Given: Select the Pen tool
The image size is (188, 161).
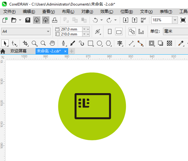Looking at the screenshot, I should pos(64,43).
